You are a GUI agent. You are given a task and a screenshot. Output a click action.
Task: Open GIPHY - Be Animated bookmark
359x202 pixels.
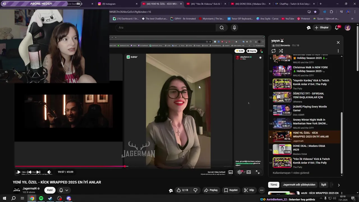[x=183, y=19]
